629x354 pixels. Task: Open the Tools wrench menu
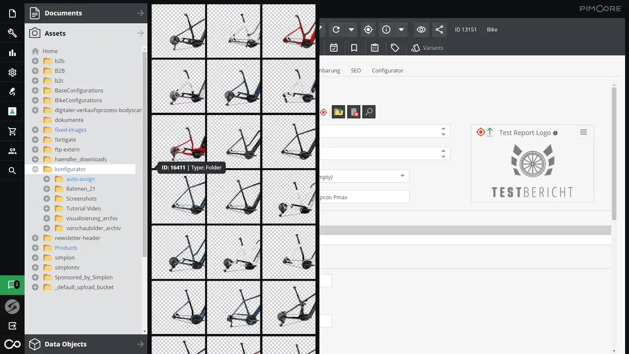pos(12,33)
